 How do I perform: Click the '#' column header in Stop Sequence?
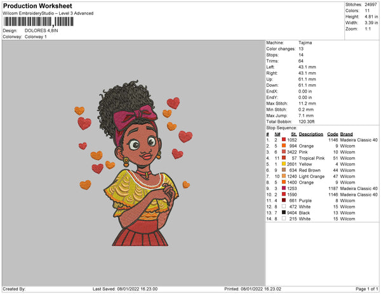pyautogui.click(x=267, y=134)
